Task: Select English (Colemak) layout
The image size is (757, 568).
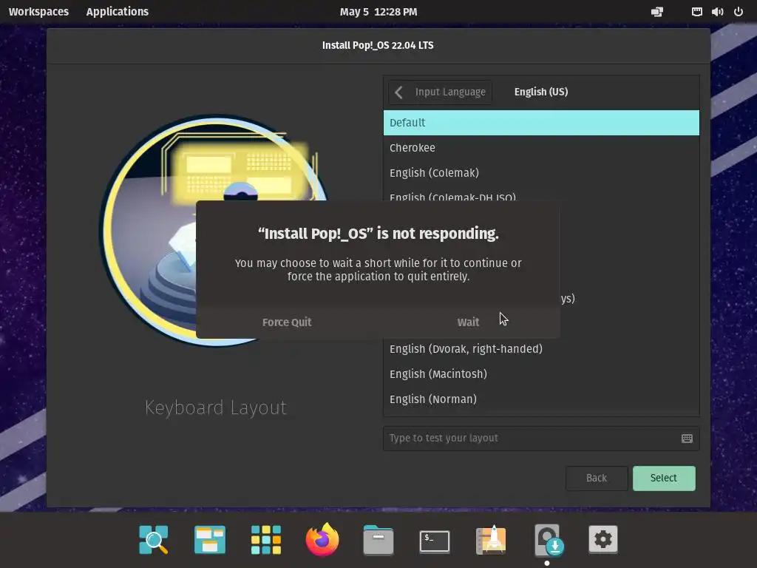Action: coord(541,173)
